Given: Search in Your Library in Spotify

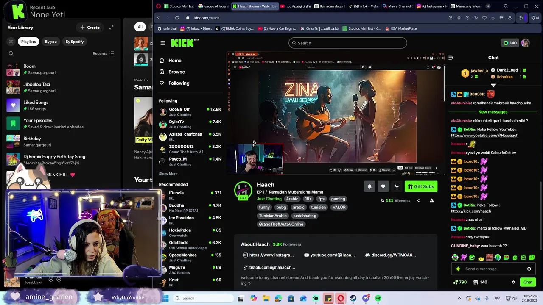Looking at the screenshot, I should point(11,53).
